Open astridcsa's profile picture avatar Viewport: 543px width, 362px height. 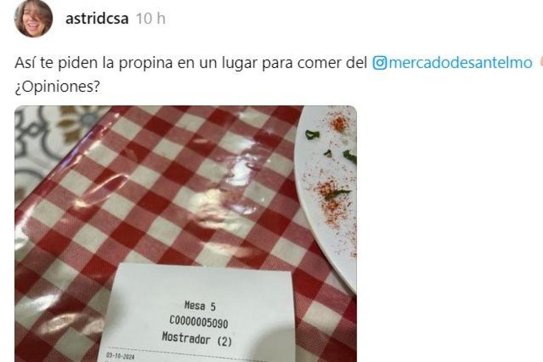[33, 19]
